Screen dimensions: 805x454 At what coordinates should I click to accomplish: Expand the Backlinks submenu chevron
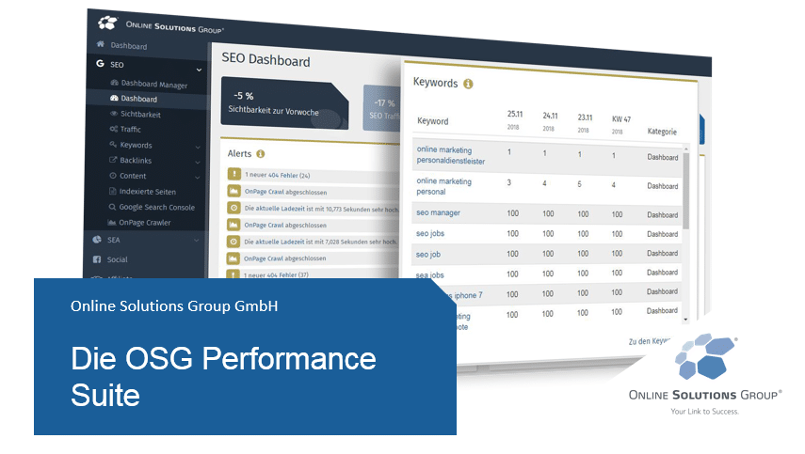point(198,162)
